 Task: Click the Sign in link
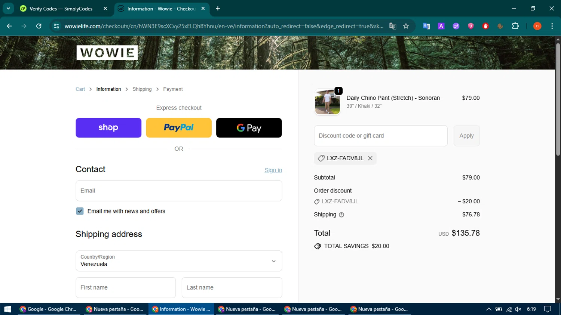273,170
